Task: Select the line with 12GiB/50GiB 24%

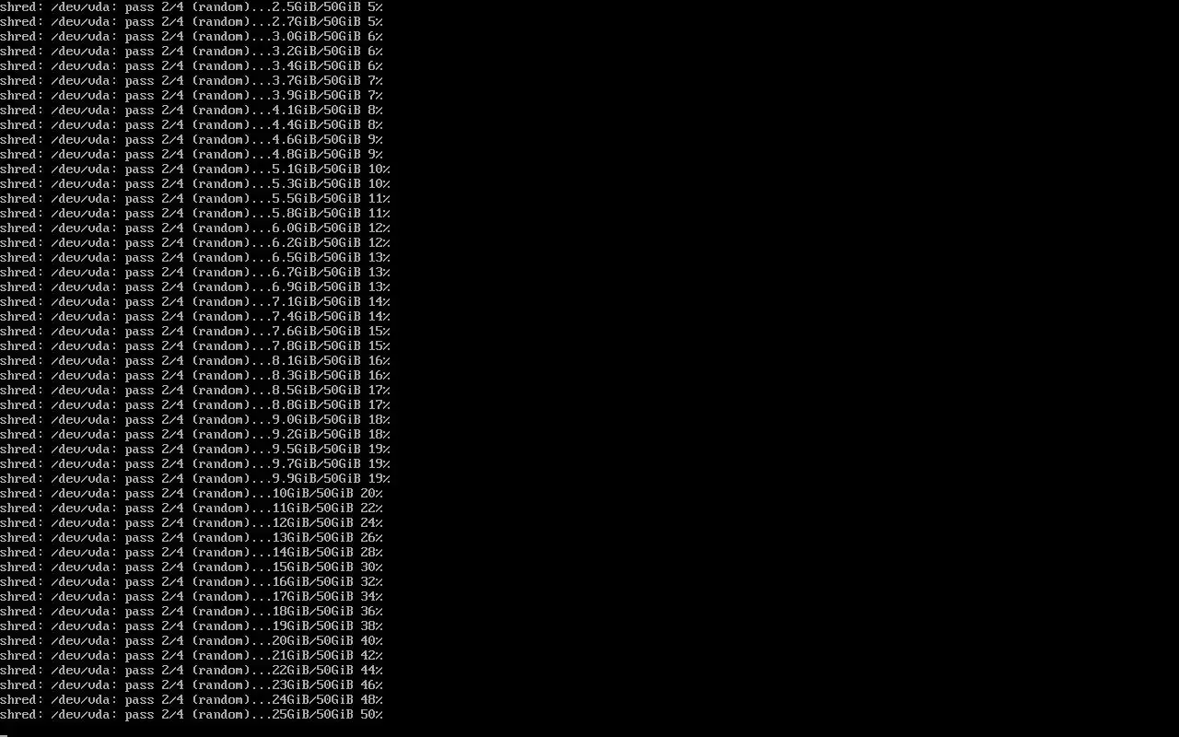Action: pyautogui.click(x=192, y=523)
